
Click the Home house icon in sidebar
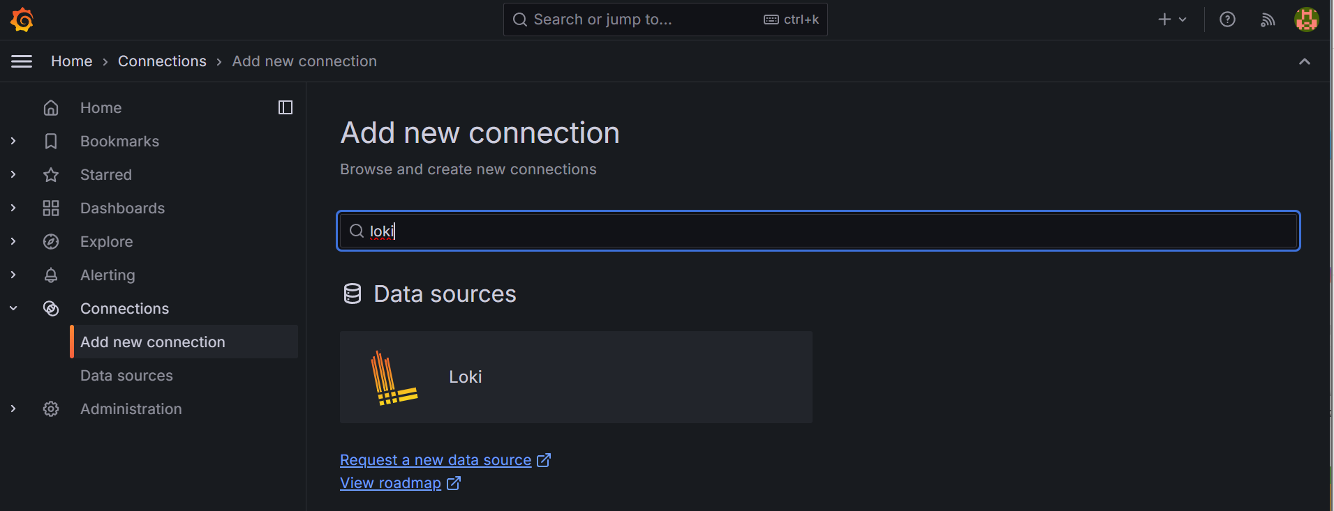pyautogui.click(x=51, y=107)
